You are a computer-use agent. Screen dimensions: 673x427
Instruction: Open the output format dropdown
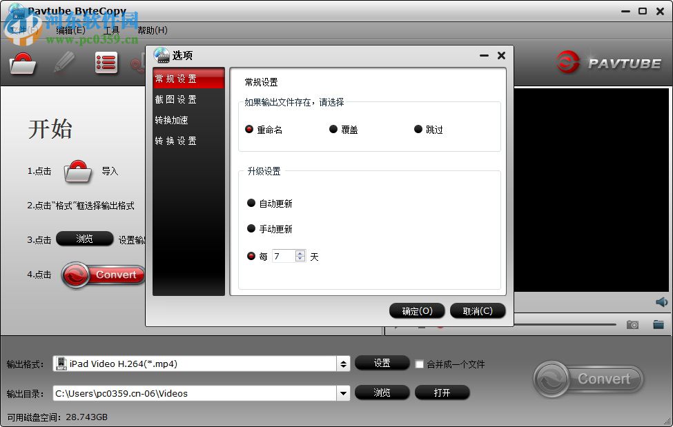(343, 364)
